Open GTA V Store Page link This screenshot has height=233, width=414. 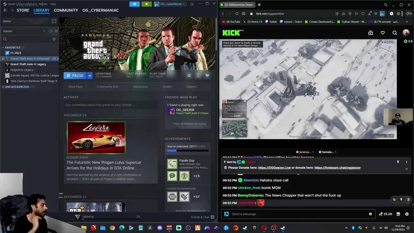(x=75, y=86)
